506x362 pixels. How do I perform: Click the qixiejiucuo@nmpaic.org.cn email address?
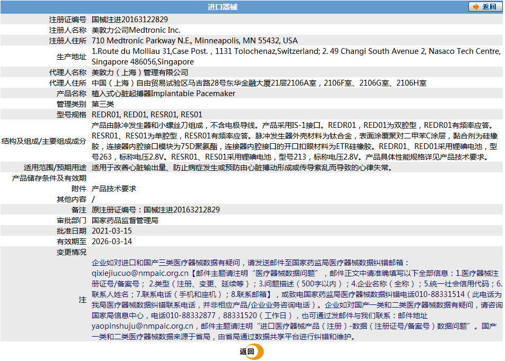pos(140,273)
